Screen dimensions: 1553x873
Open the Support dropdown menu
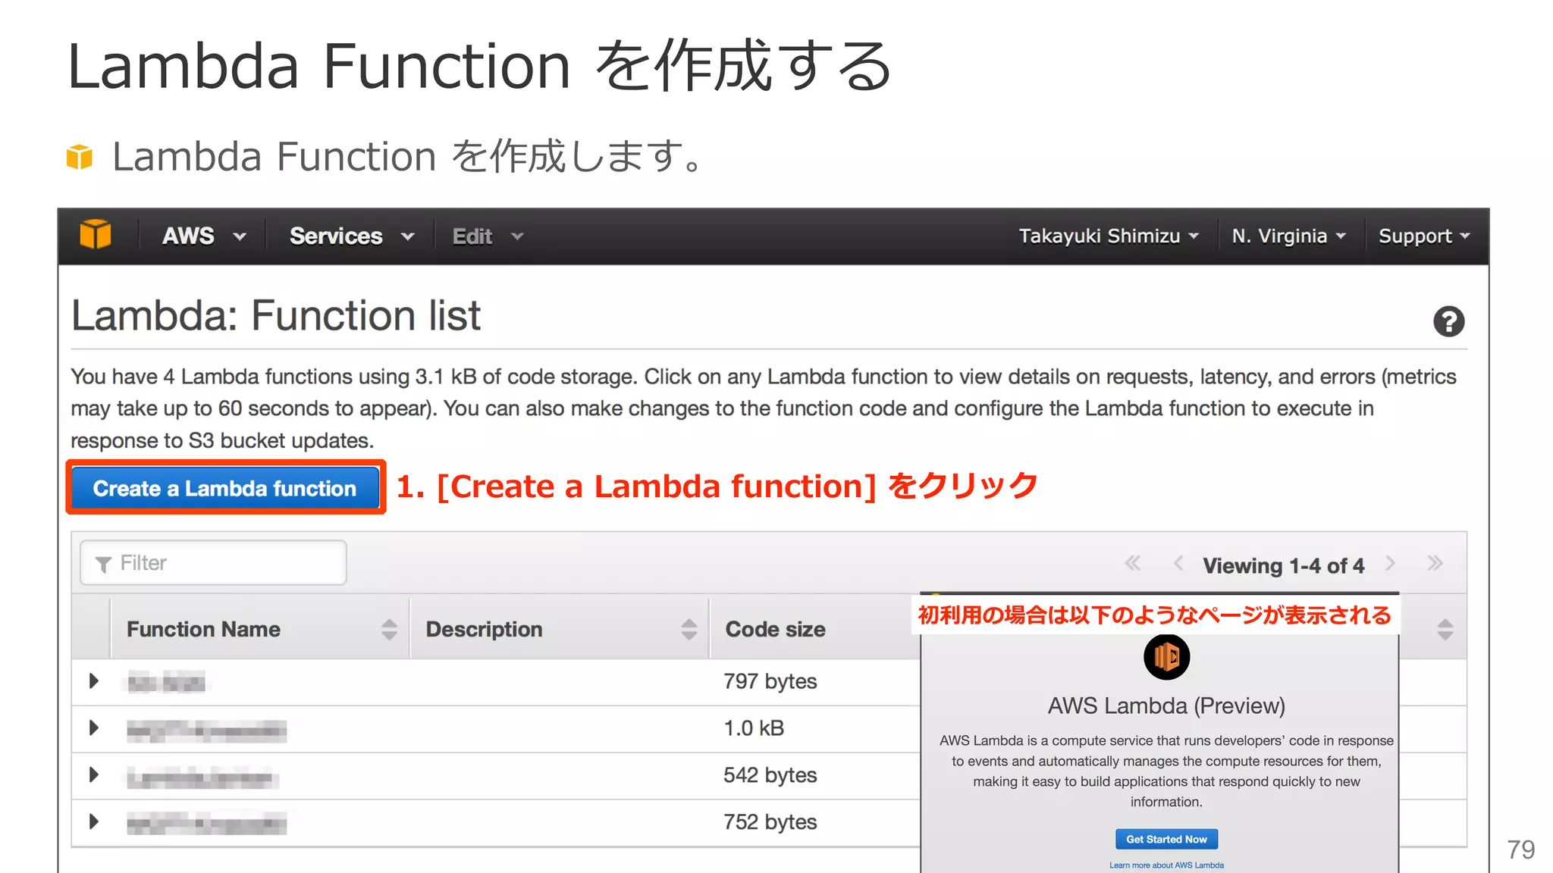(1424, 236)
